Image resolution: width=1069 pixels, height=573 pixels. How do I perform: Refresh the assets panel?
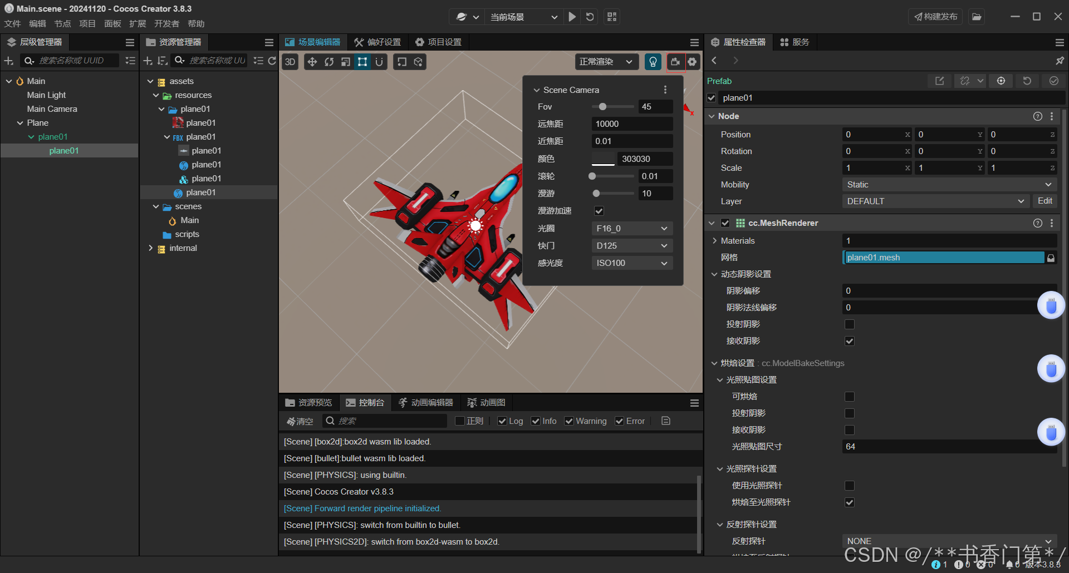(x=272, y=61)
